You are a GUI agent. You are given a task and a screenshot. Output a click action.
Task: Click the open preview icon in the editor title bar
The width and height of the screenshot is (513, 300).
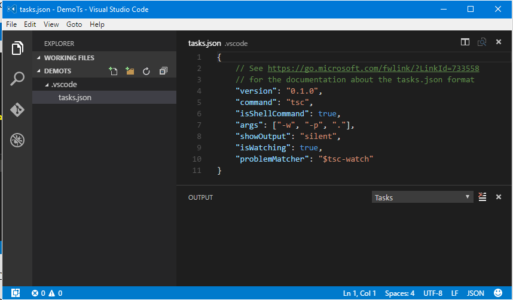pos(482,42)
